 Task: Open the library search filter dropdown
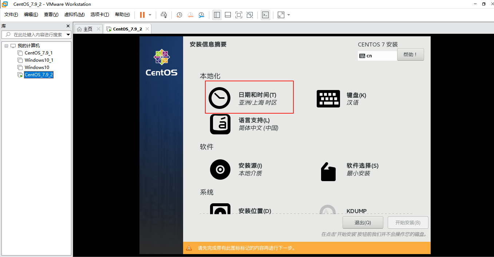(68, 35)
